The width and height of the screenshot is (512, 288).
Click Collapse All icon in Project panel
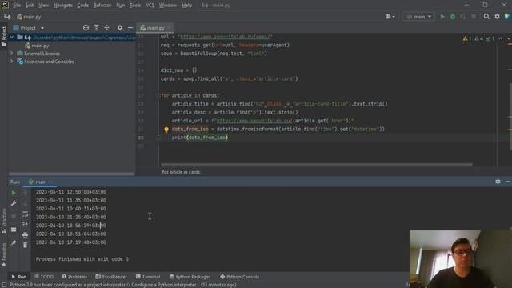click(x=106, y=28)
